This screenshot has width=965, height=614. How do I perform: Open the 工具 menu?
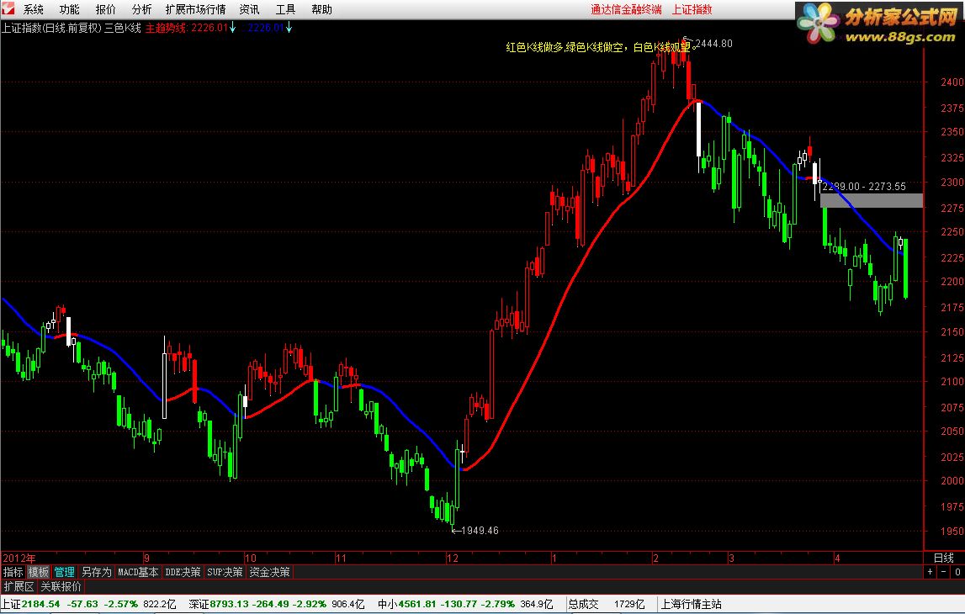285,10
